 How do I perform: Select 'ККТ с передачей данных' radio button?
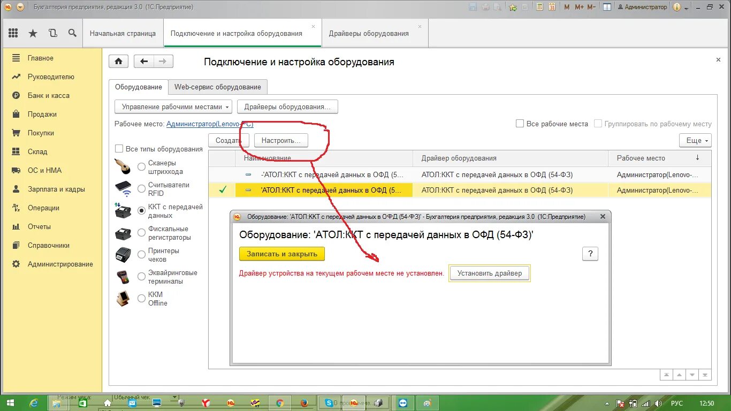pyautogui.click(x=141, y=211)
